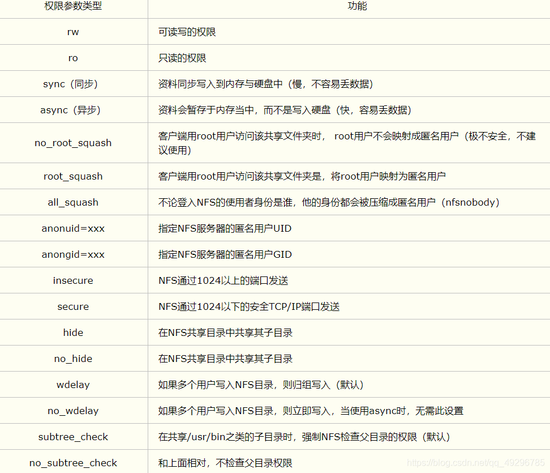Click the description mentioning nfsnobody
The width and height of the screenshot is (550, 473).
click(x=329, y=202)
